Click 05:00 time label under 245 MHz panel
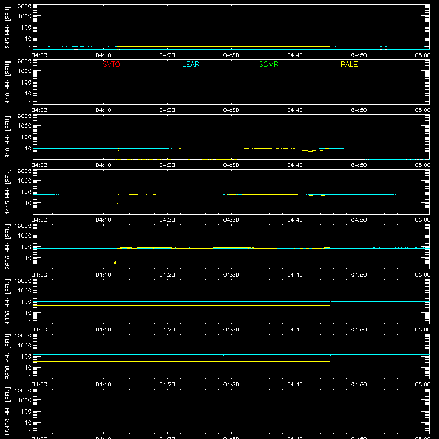The width and height of the screenshot is (439, 439). [423, 55]
